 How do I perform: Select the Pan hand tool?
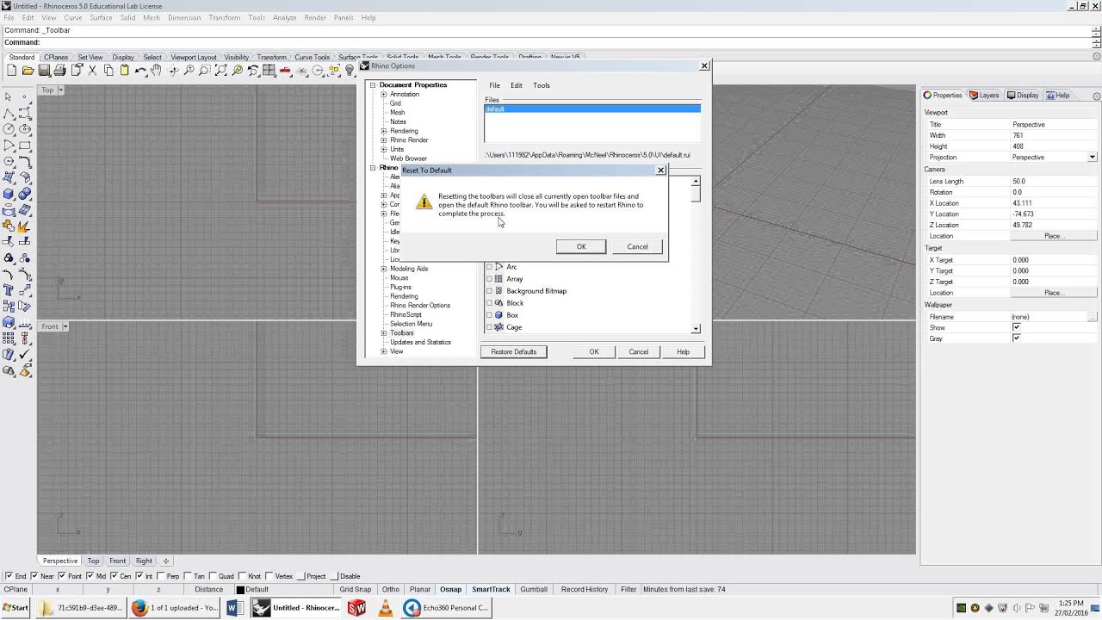(x=156, y=71)
